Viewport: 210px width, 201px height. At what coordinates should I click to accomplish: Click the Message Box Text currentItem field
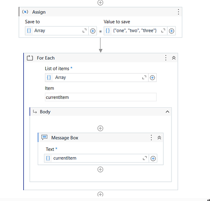(x=96, y=158)
